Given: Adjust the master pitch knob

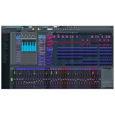Looking at the screenshot, I should (x=20, y=29).
